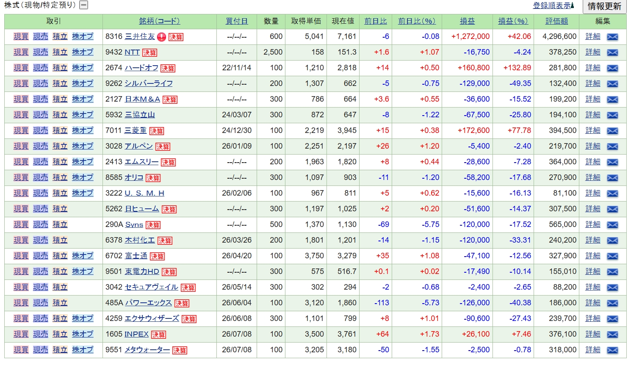Viewport: 631px width, 365px height.
Task: Click the mail icon for セキュアヴェイル
Action: pos(612,288)
